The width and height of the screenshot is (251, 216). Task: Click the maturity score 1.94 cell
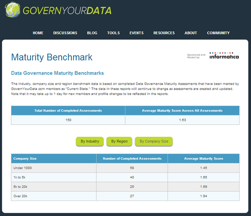[204, 196]
